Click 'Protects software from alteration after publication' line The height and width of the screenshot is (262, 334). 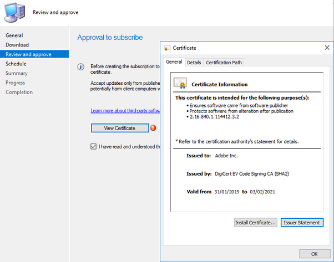click(241, 111)
